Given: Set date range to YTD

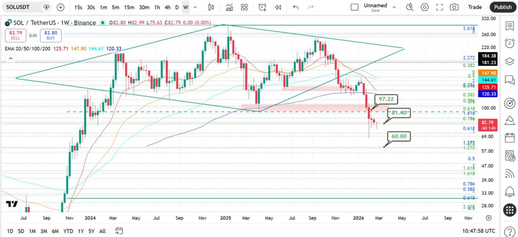Looking at the screenshot, I should (x=68, y=231).
